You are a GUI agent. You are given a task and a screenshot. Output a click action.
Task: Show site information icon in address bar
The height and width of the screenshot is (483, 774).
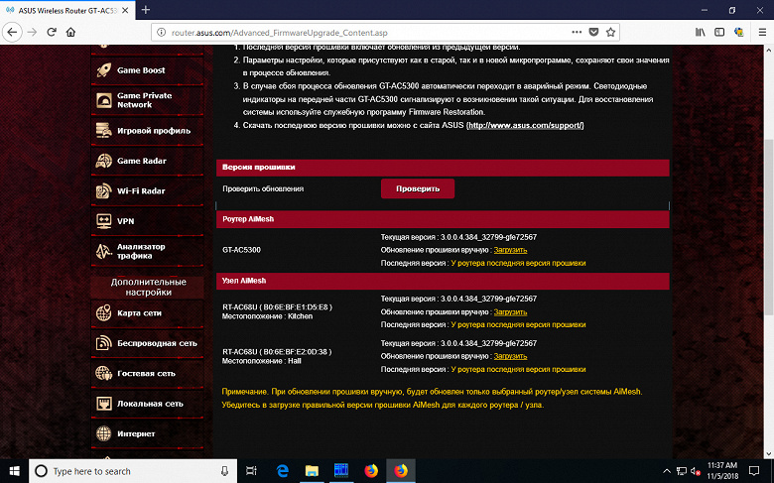pyautogui.click(x=161, y=33)
